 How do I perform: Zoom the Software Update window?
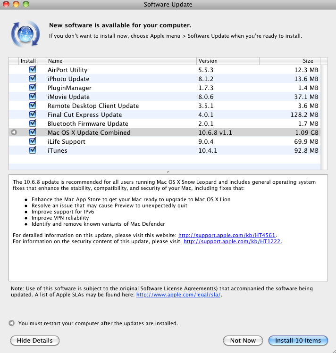coord(26,4)
